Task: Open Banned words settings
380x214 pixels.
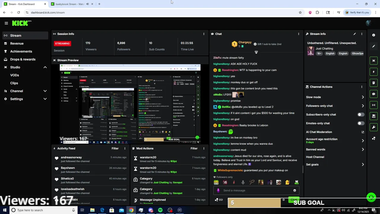Action: (x=335, y=150)
